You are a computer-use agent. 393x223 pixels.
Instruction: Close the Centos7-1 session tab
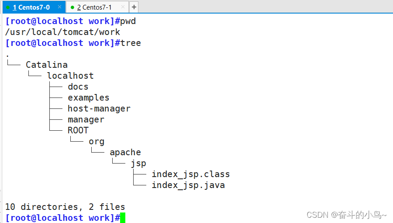coord(123,7)
